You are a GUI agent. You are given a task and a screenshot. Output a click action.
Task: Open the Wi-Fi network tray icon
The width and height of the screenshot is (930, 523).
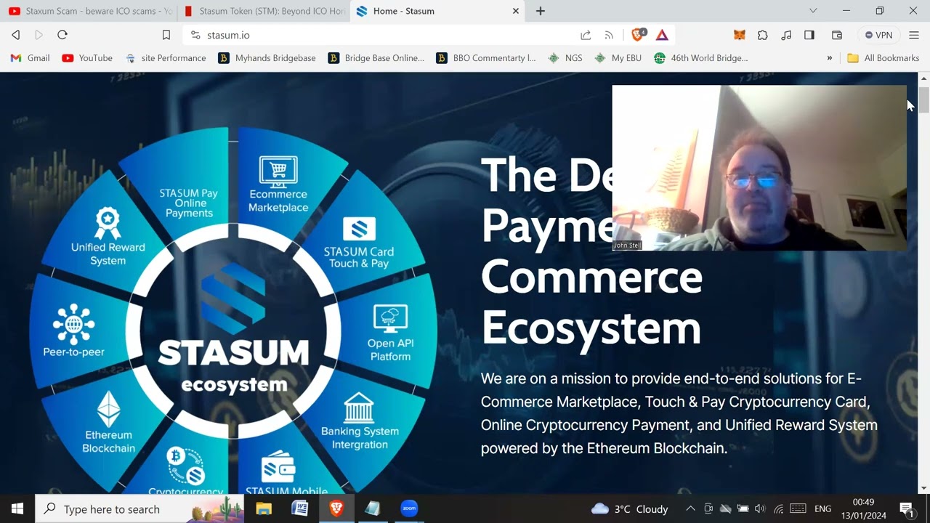pos(779,508)
